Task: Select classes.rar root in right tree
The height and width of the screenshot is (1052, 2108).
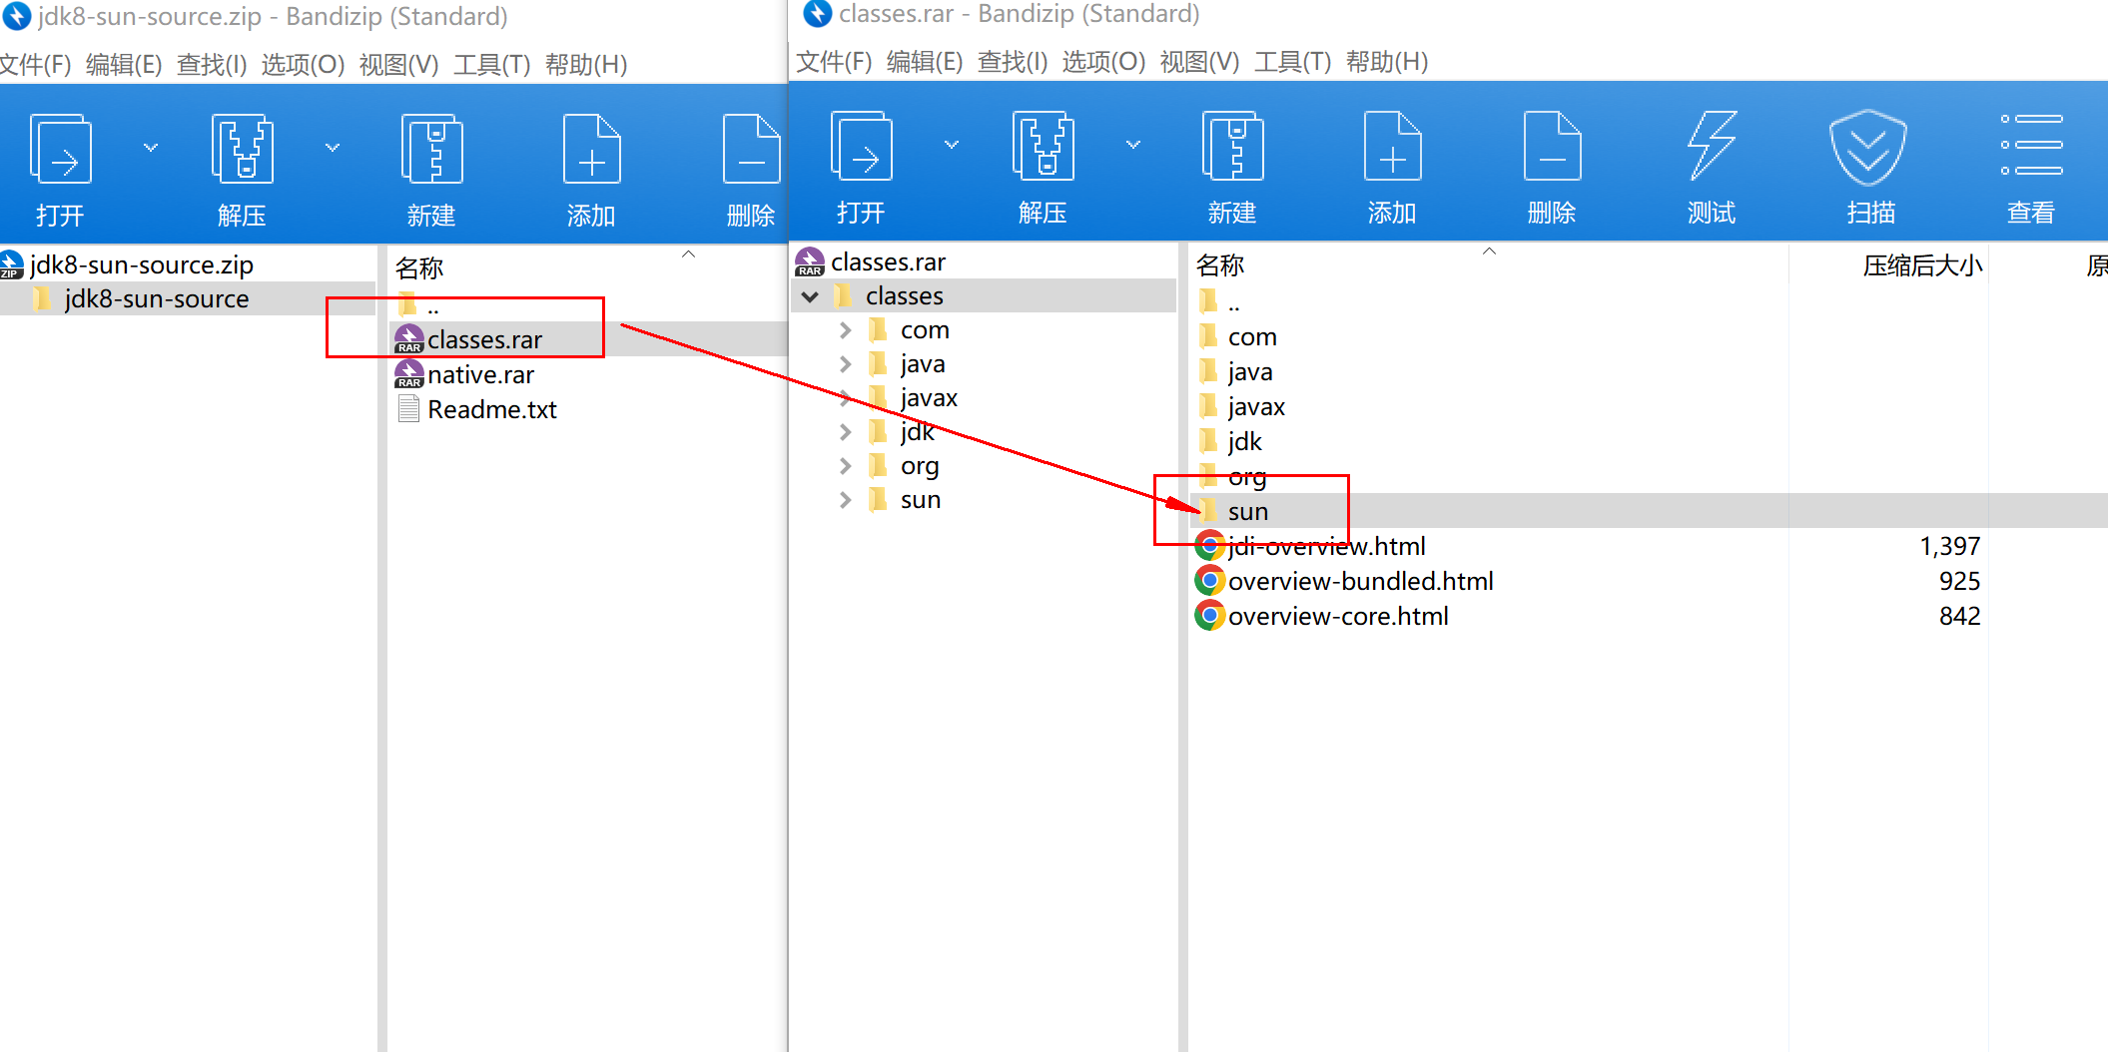Action: pyautogui.click(x=888, y=263)
